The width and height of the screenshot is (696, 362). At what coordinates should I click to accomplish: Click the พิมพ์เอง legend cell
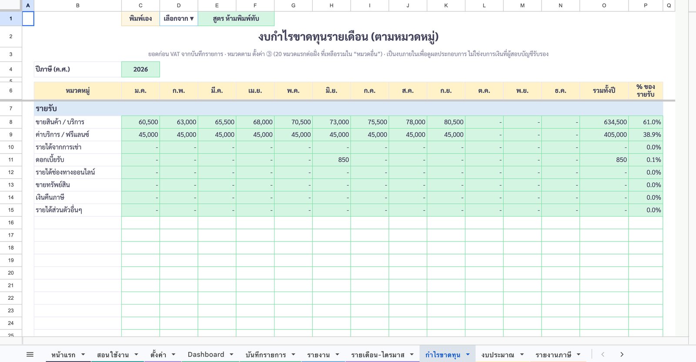(x=141, y=19)
